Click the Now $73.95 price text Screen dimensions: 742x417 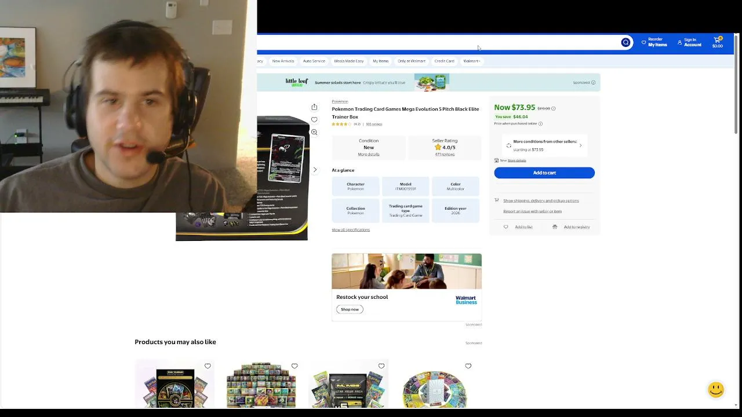pyautogui.click(x=514, y=108)
